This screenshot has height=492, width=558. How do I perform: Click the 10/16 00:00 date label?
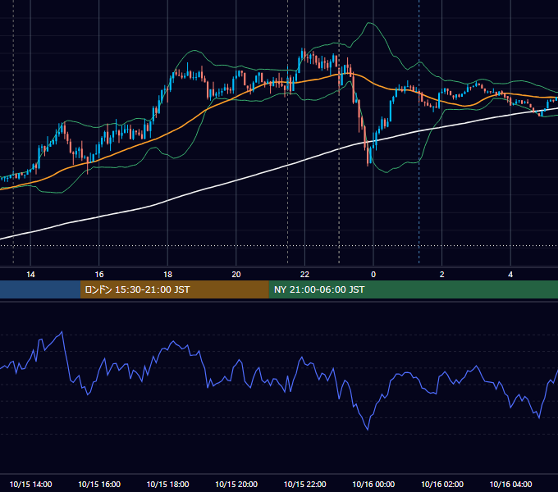point(373,484)
